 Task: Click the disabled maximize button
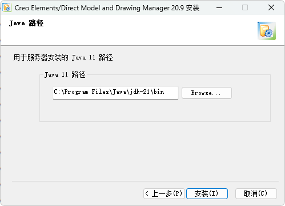click(245, 7)
